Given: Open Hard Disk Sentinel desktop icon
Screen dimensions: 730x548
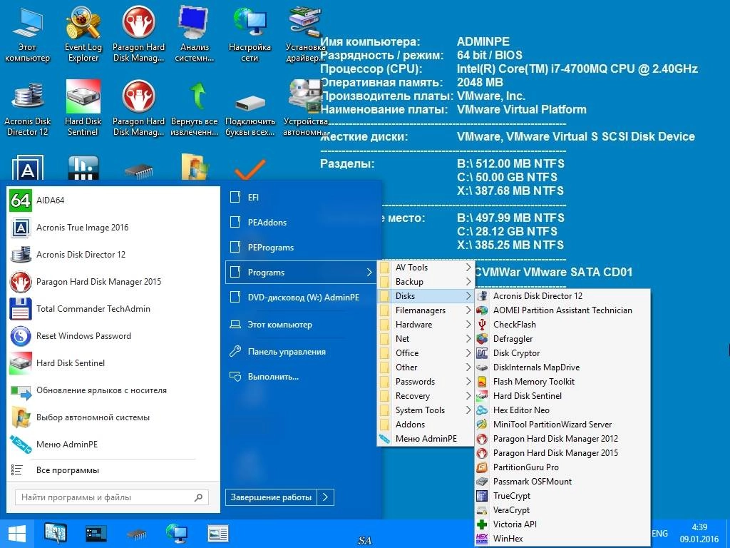Looking at the screenshot, I should pyautogui.click(x=83, y=108).
